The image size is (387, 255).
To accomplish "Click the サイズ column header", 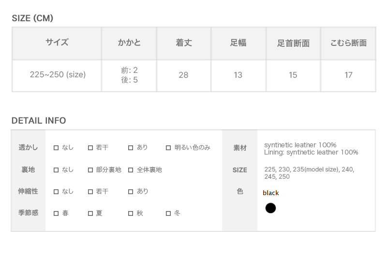I will point(57,43).
